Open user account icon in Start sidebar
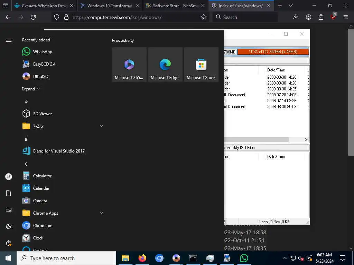354x265 pixels. pyautogui.click(x=9, y=177)
